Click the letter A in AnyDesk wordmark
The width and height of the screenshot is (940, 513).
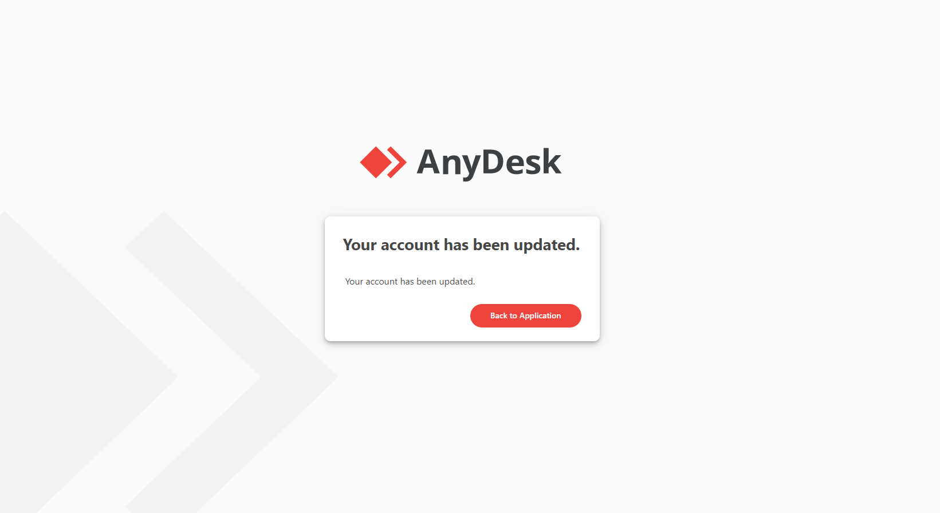coord(428,161)
